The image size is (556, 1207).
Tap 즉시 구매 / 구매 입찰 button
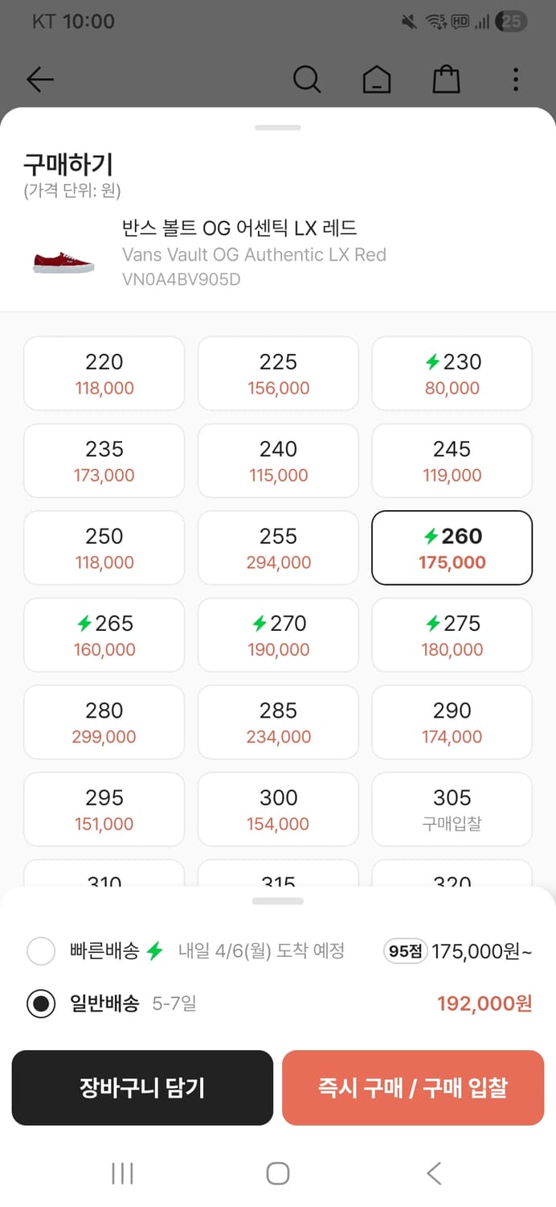tap(413, 1088)
